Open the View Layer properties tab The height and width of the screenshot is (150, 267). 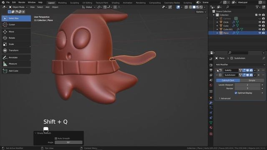211,75
